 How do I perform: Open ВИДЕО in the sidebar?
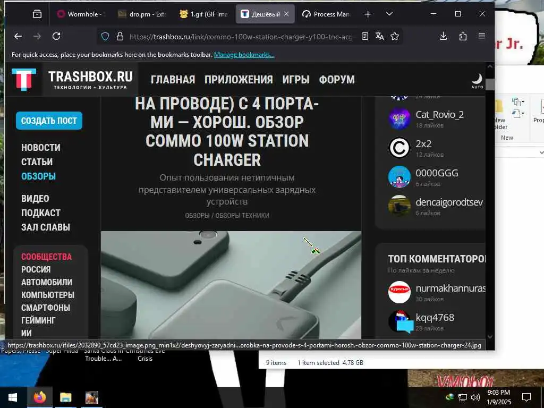click(35, 199)
